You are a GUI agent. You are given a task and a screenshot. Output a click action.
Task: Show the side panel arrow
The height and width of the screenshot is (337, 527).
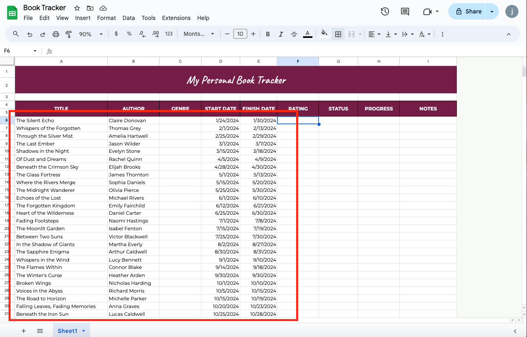[515, 331]
